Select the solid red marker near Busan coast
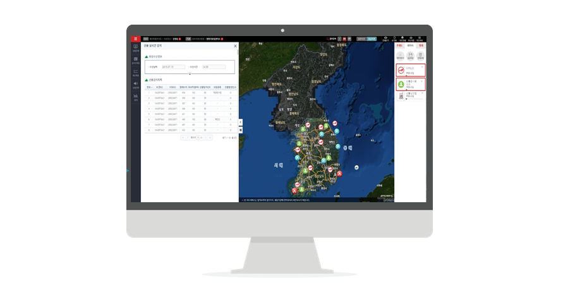 pyautogui.click(x=339, y=174)
